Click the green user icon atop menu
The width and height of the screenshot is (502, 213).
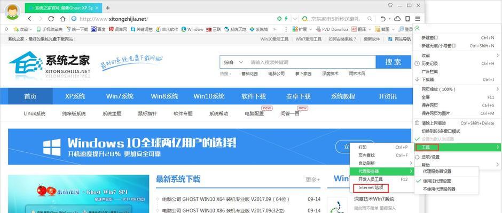(x=417, y=28)
